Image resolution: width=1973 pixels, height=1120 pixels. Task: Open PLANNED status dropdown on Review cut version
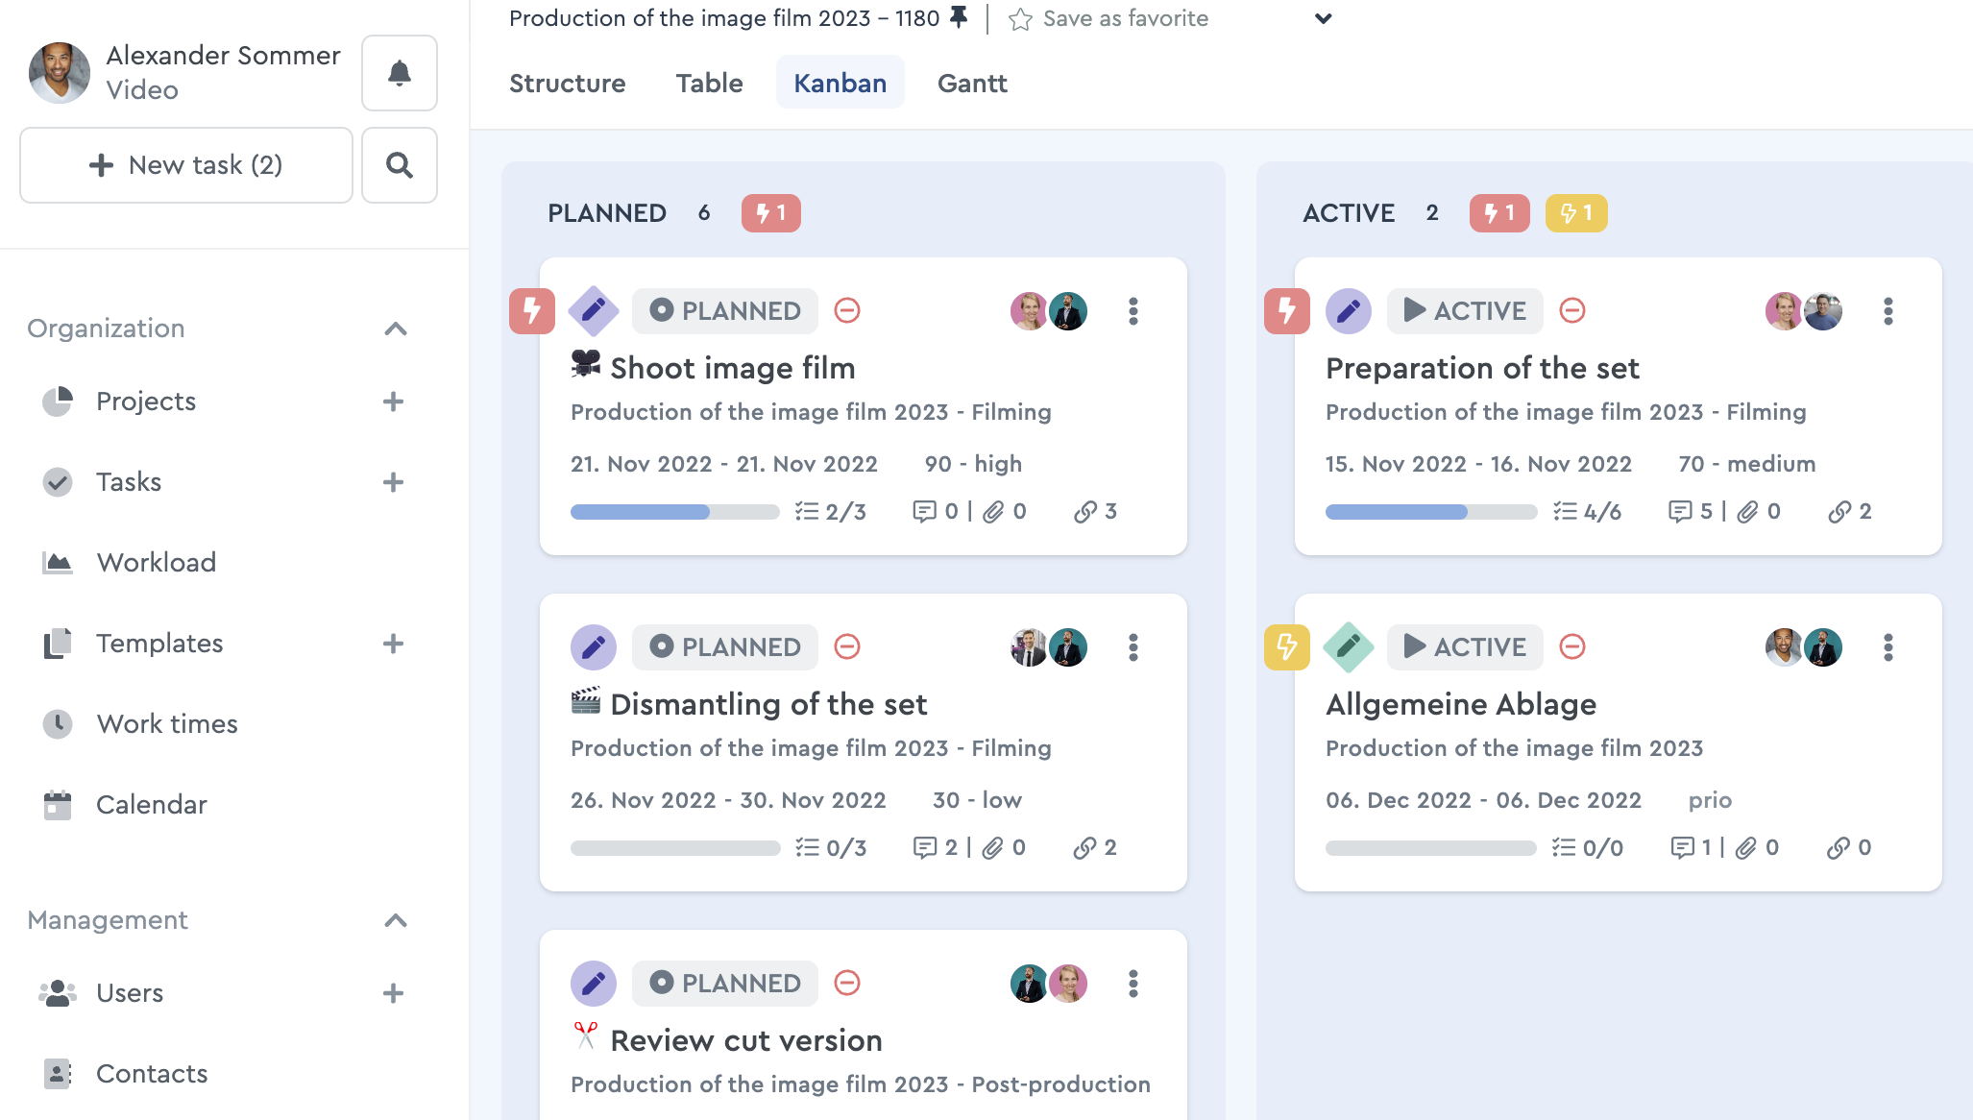click(725, 984)
